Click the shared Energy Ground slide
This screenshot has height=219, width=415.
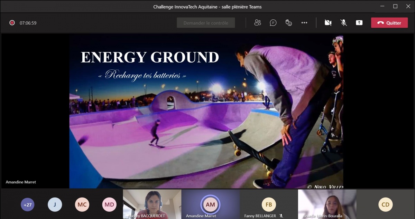pos(206,111)
